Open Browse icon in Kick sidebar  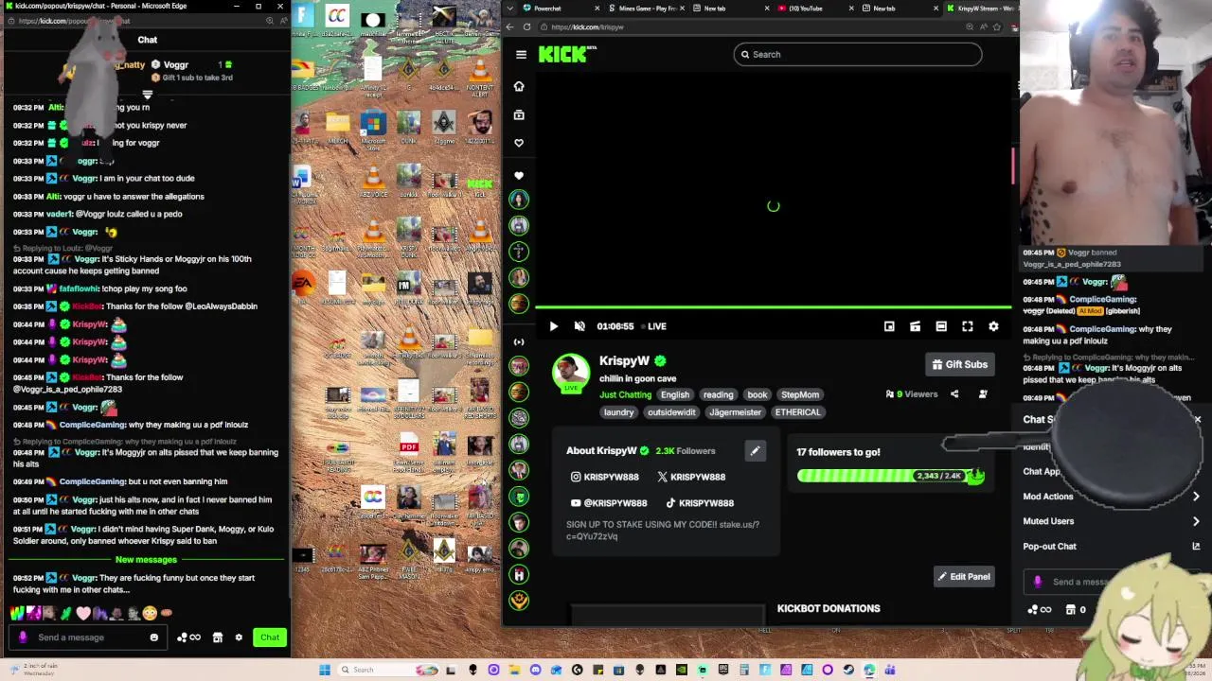[x=519, y=114]
